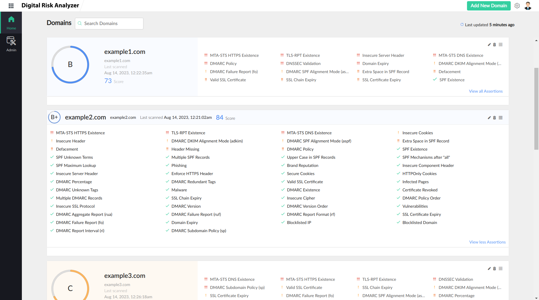Open the apps launcher grid icon

[11, 6]
